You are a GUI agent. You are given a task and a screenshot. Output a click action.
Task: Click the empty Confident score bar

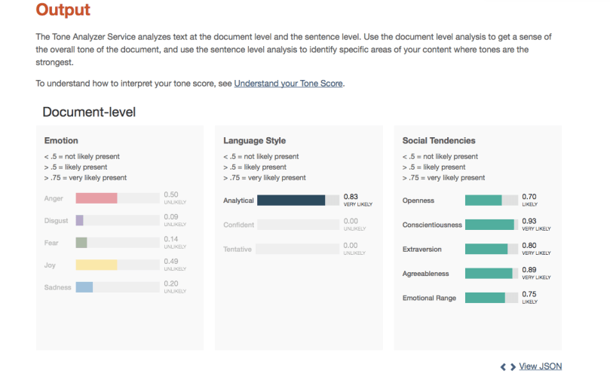point(298,225)
